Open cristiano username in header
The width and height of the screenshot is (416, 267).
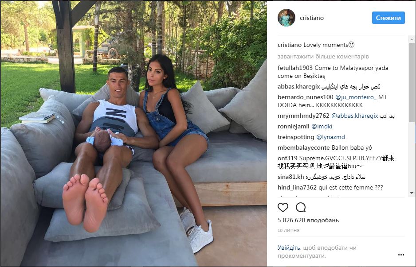point(311,18)
